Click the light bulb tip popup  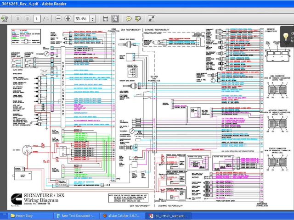286,36
